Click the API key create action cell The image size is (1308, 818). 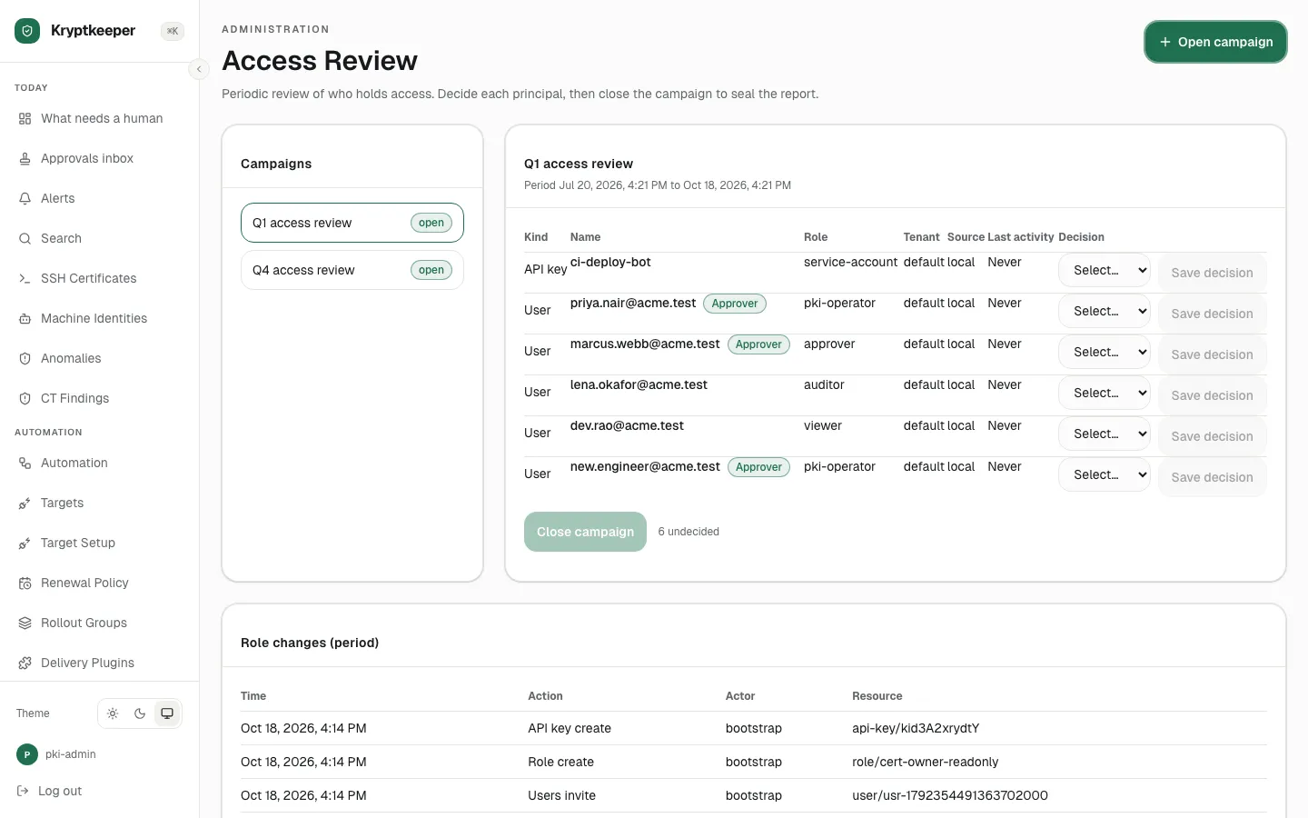coord(570,728)
